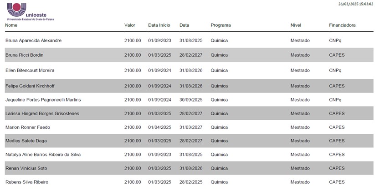This screenshot has width=379, height=190.
Task: Click Felipe Goldani Kirchhoff name
Action: pos(30,86)
